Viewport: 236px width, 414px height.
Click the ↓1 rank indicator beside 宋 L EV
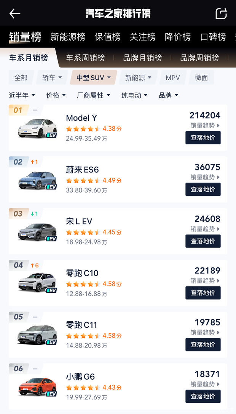[x=33, y=213]
